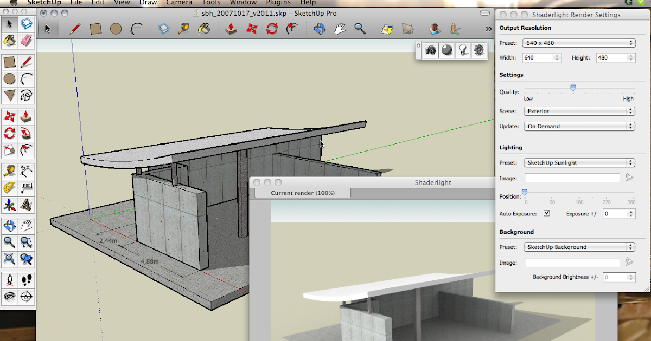
Task: Pick the Freehand scribble tool
Action: click(x=27, y=96)
